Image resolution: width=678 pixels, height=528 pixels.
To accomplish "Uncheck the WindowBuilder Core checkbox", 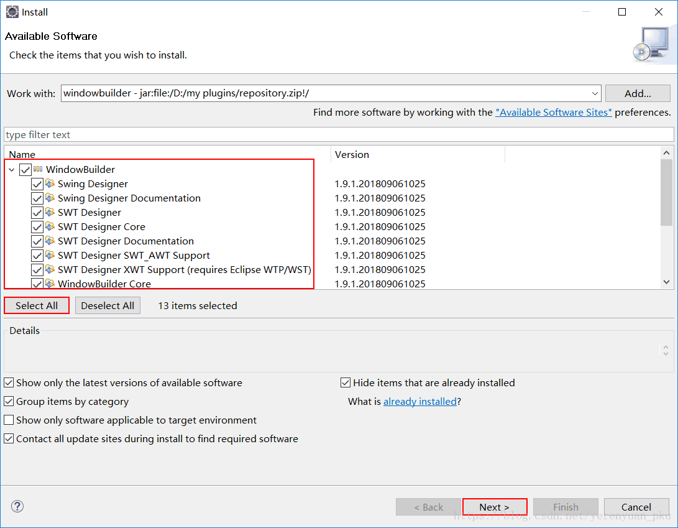I will 37,284.
